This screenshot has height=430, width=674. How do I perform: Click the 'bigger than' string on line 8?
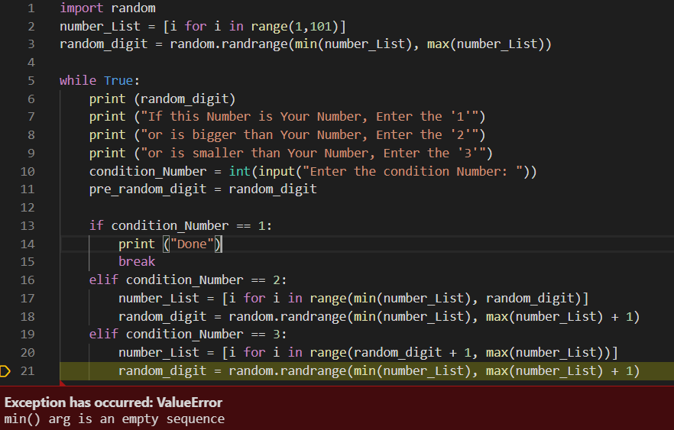310,135
